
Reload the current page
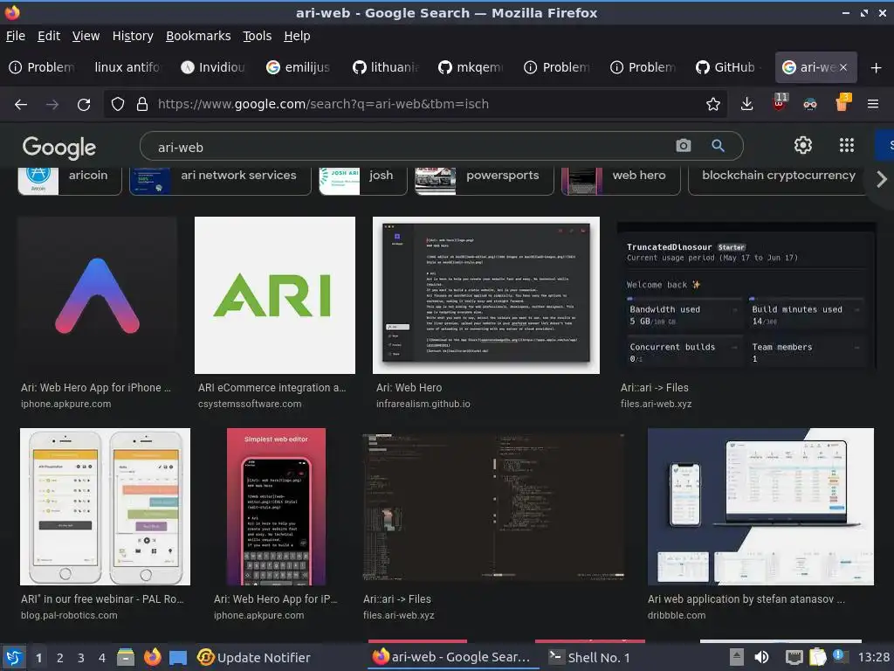(x=84, y=105)
